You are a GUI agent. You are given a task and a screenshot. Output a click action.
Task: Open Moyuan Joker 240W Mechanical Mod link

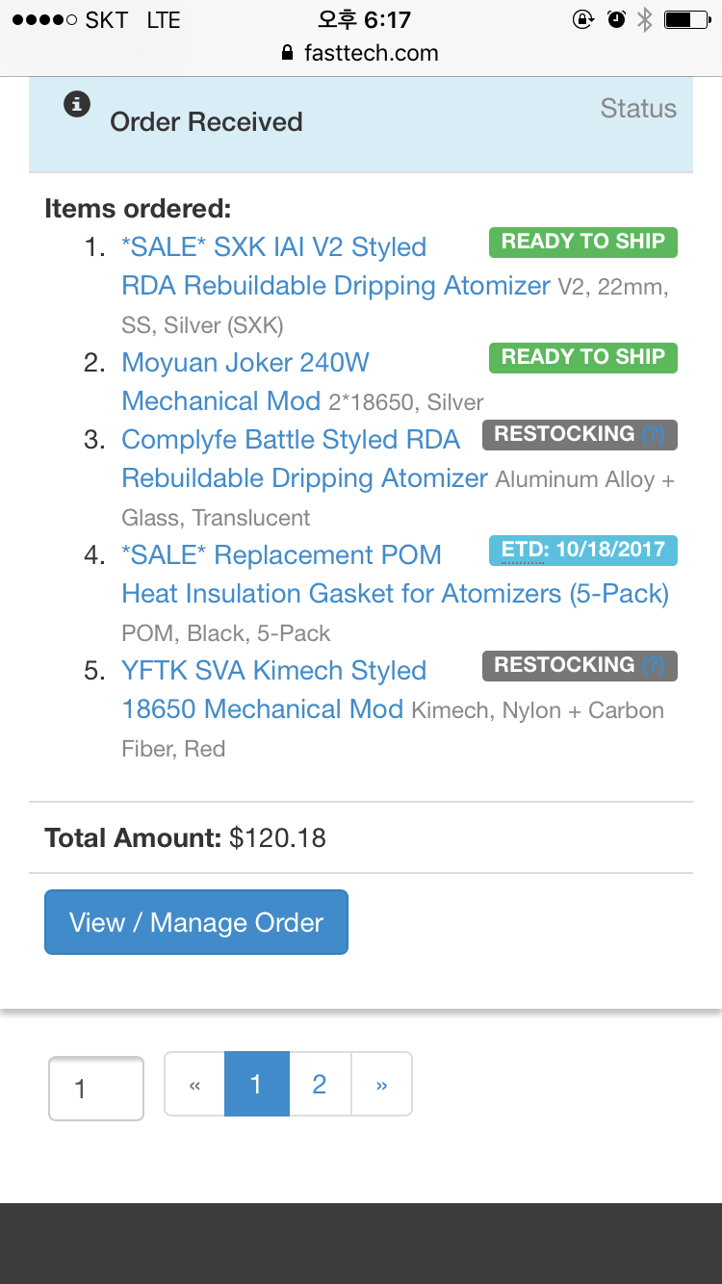coord(245,363)
